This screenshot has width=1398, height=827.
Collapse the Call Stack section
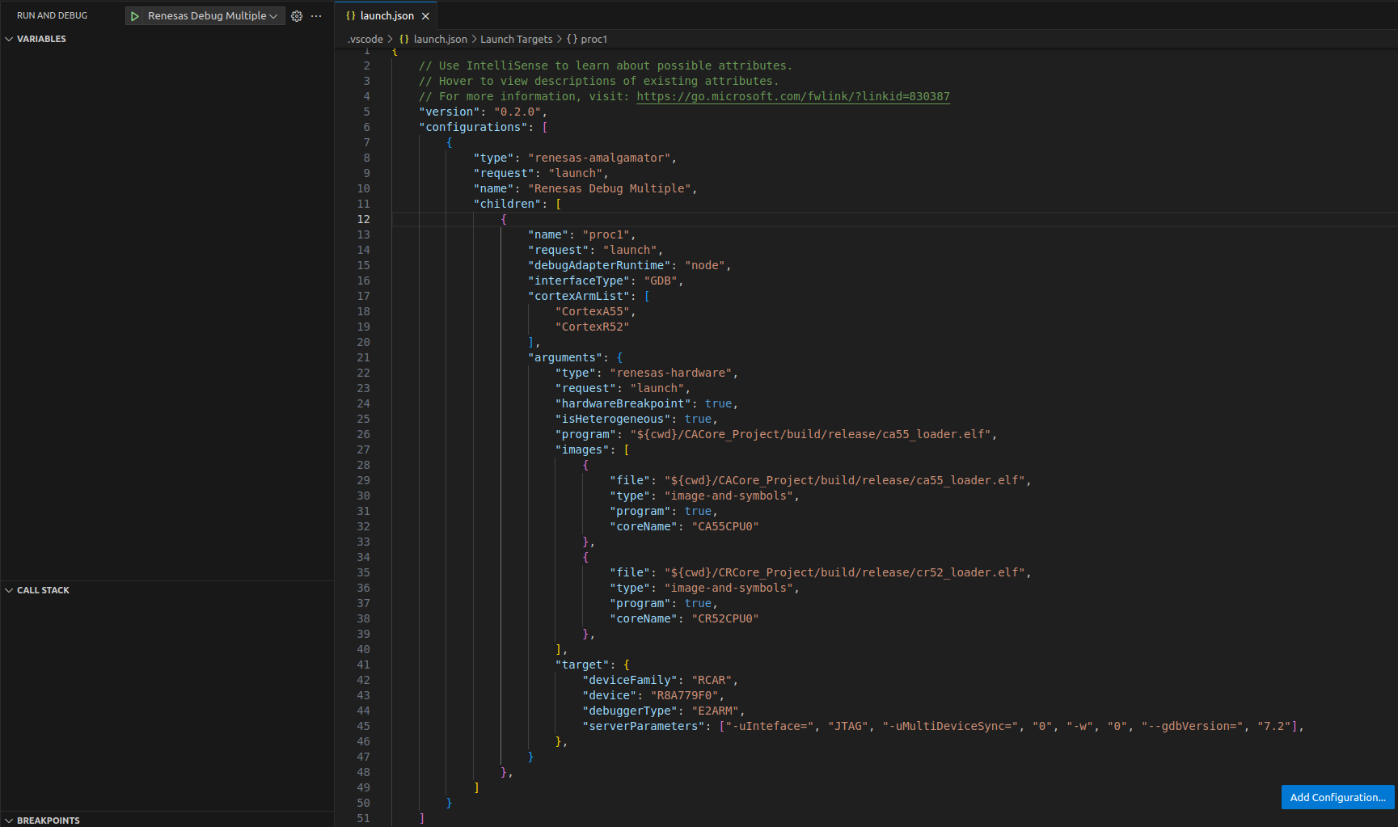click(x=43, y=590)
